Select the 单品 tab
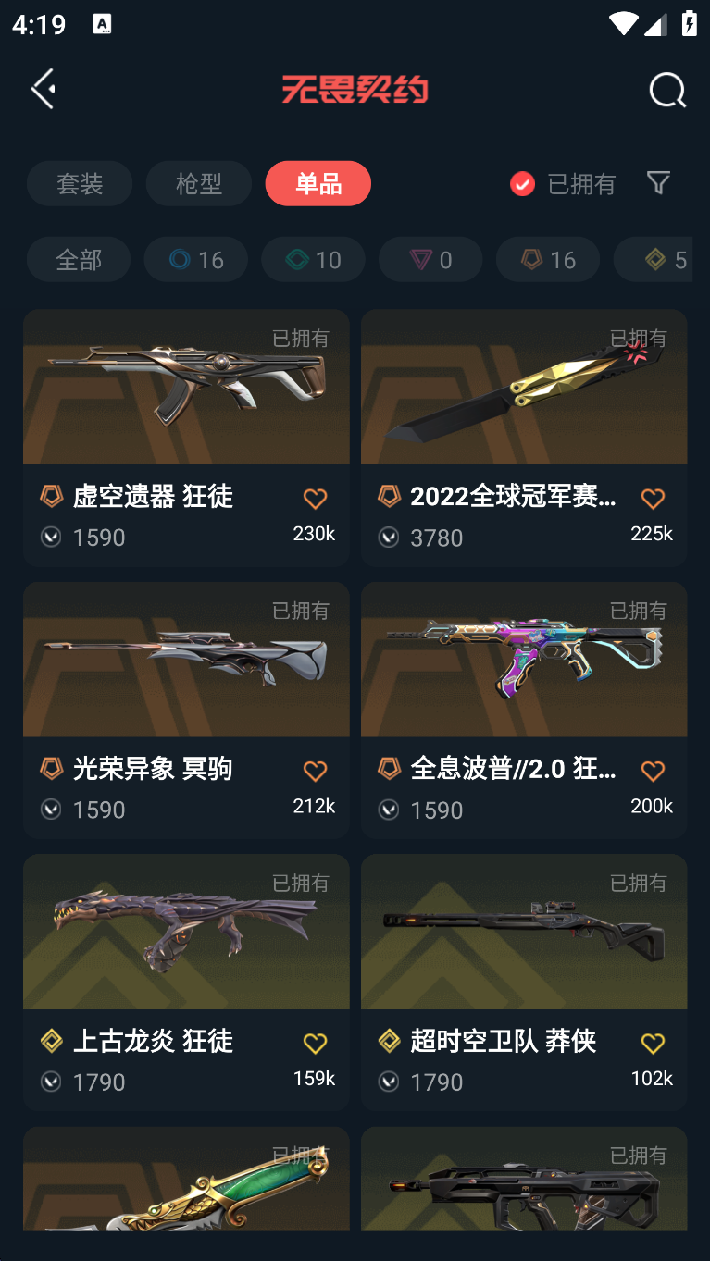Image resolution: width=710 pixels, height=1261 pixels. coord(318,183)
